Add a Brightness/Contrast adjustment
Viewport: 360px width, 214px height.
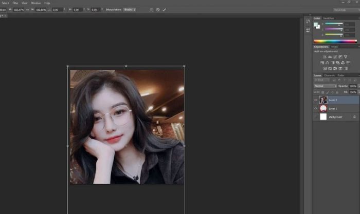point(325,57)
